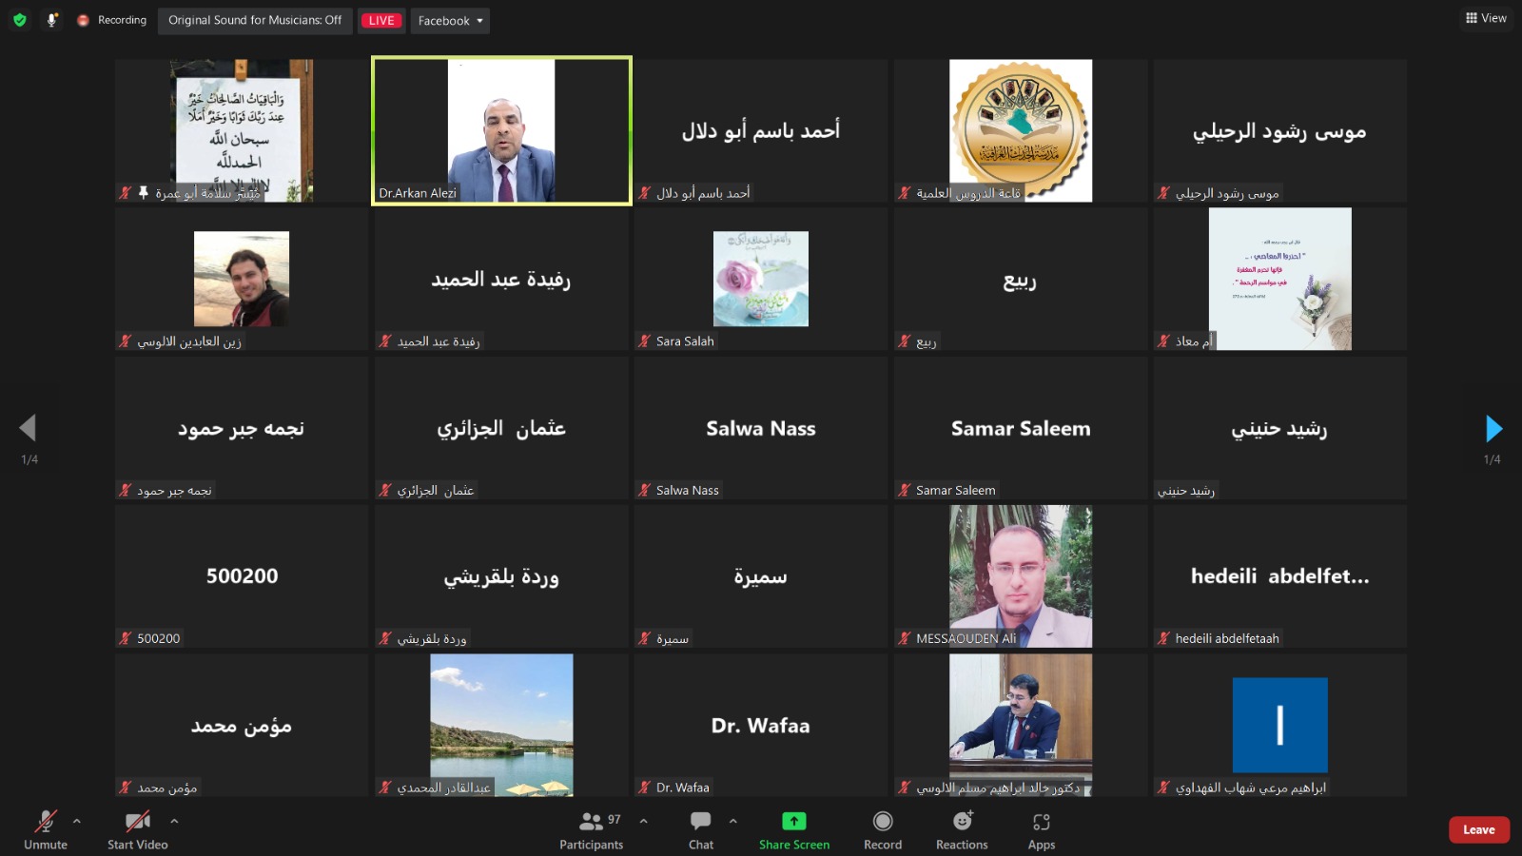Screen dimensions: 1522x856
Task: Open the Apps icon
Action: (1042, 822)
